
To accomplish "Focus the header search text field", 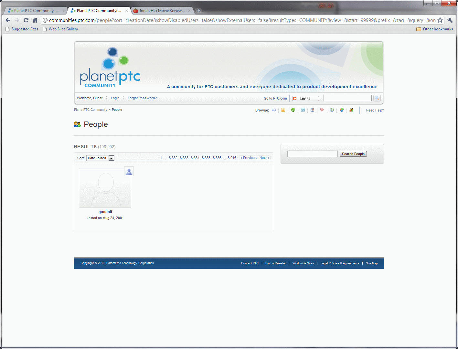I will tap(347, 98).
